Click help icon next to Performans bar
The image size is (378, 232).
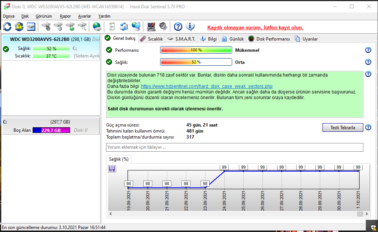click(368, 50)
